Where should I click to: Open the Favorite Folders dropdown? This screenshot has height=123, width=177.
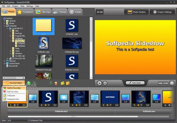click(x=14, y=83)
